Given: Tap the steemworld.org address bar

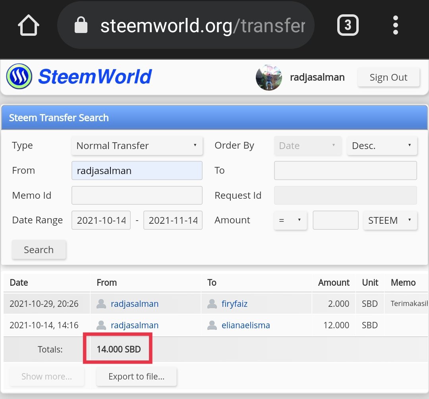Looking at the screenshot, I should [186, 25].
